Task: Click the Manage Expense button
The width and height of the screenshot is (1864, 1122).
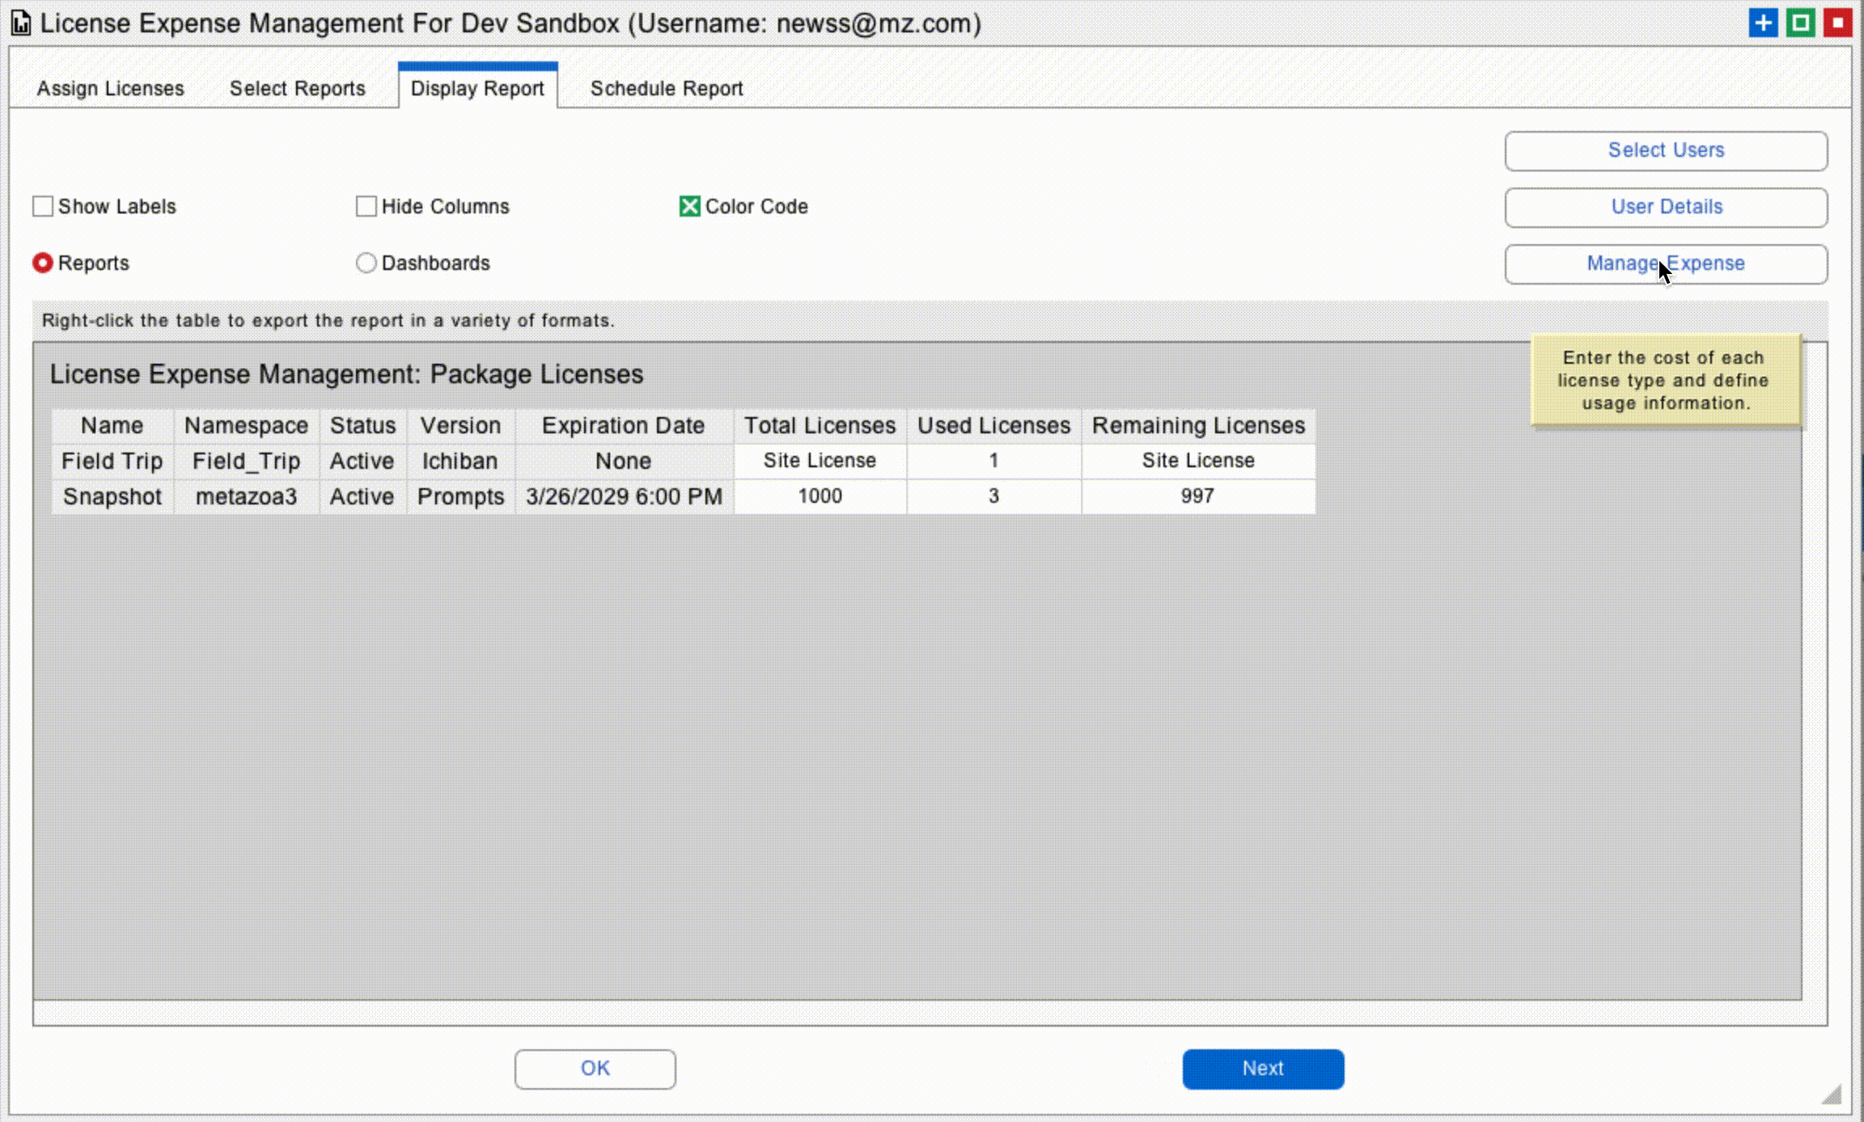Action: point(1666,264)
